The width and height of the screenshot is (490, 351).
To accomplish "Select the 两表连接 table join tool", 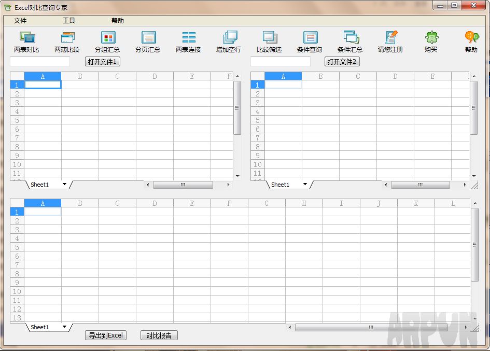I will pos(188,41).
